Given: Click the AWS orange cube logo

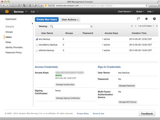Looking at the screenshot, I should 7,11.
